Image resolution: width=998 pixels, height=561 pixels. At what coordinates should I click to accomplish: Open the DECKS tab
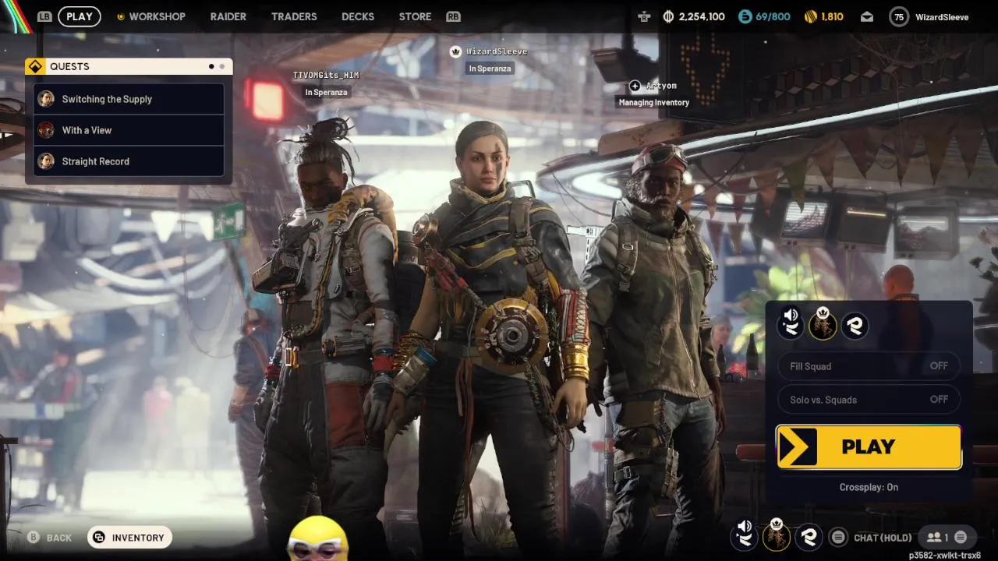tap(358, 16)
